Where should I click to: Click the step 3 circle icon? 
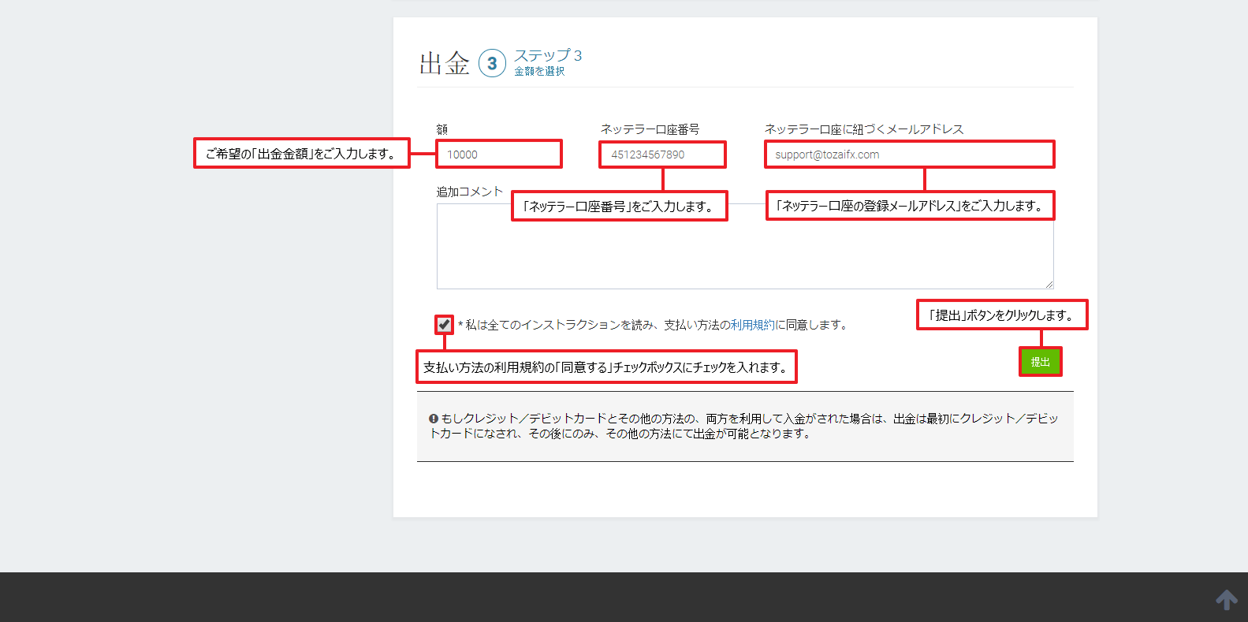point(492,63)
